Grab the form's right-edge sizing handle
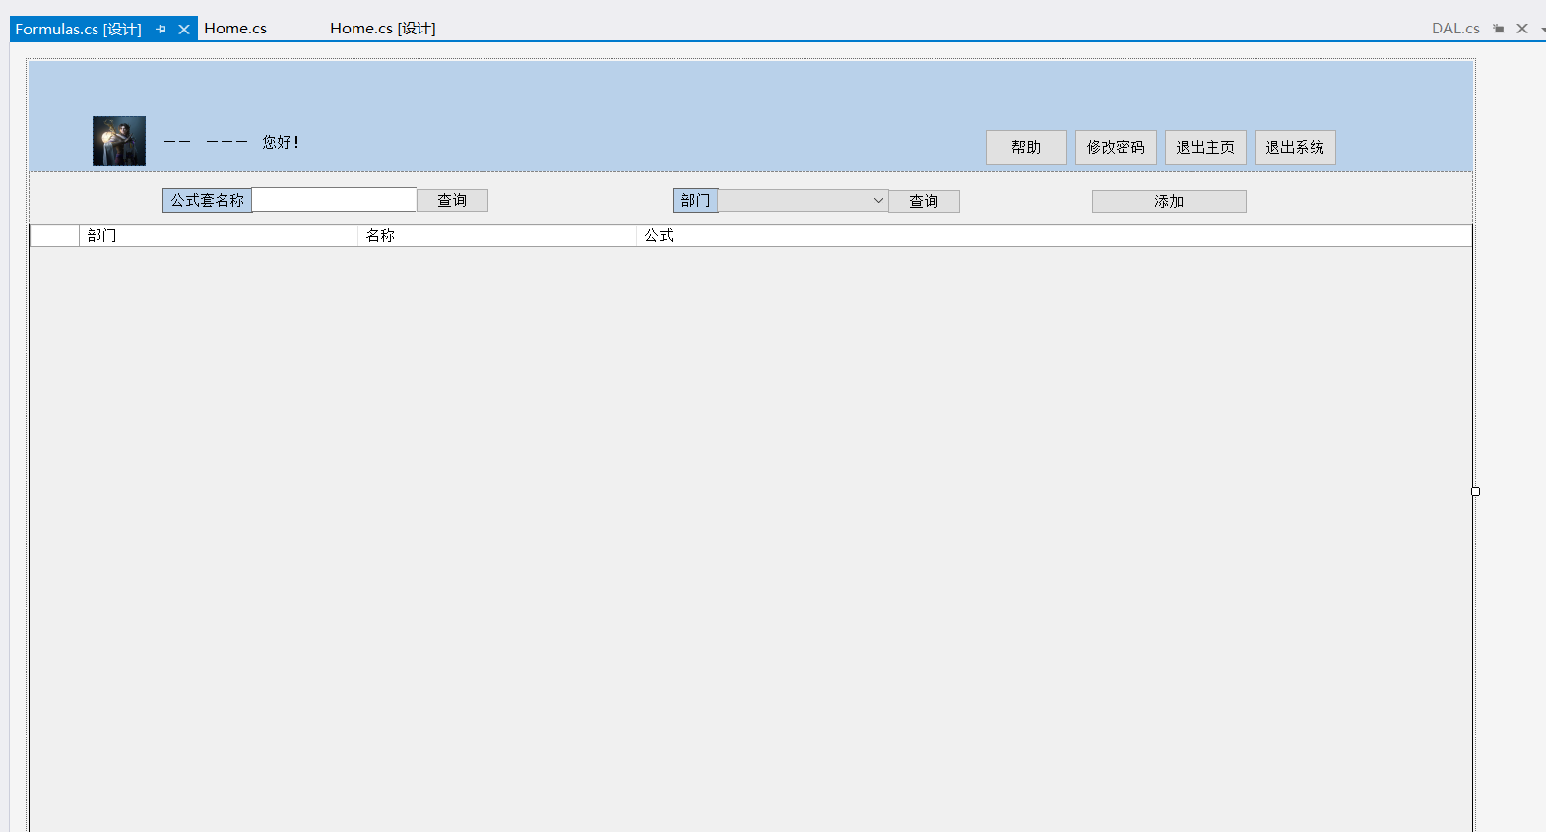This screenshot has width=1546, height=832. click(x=1475, y=491)
